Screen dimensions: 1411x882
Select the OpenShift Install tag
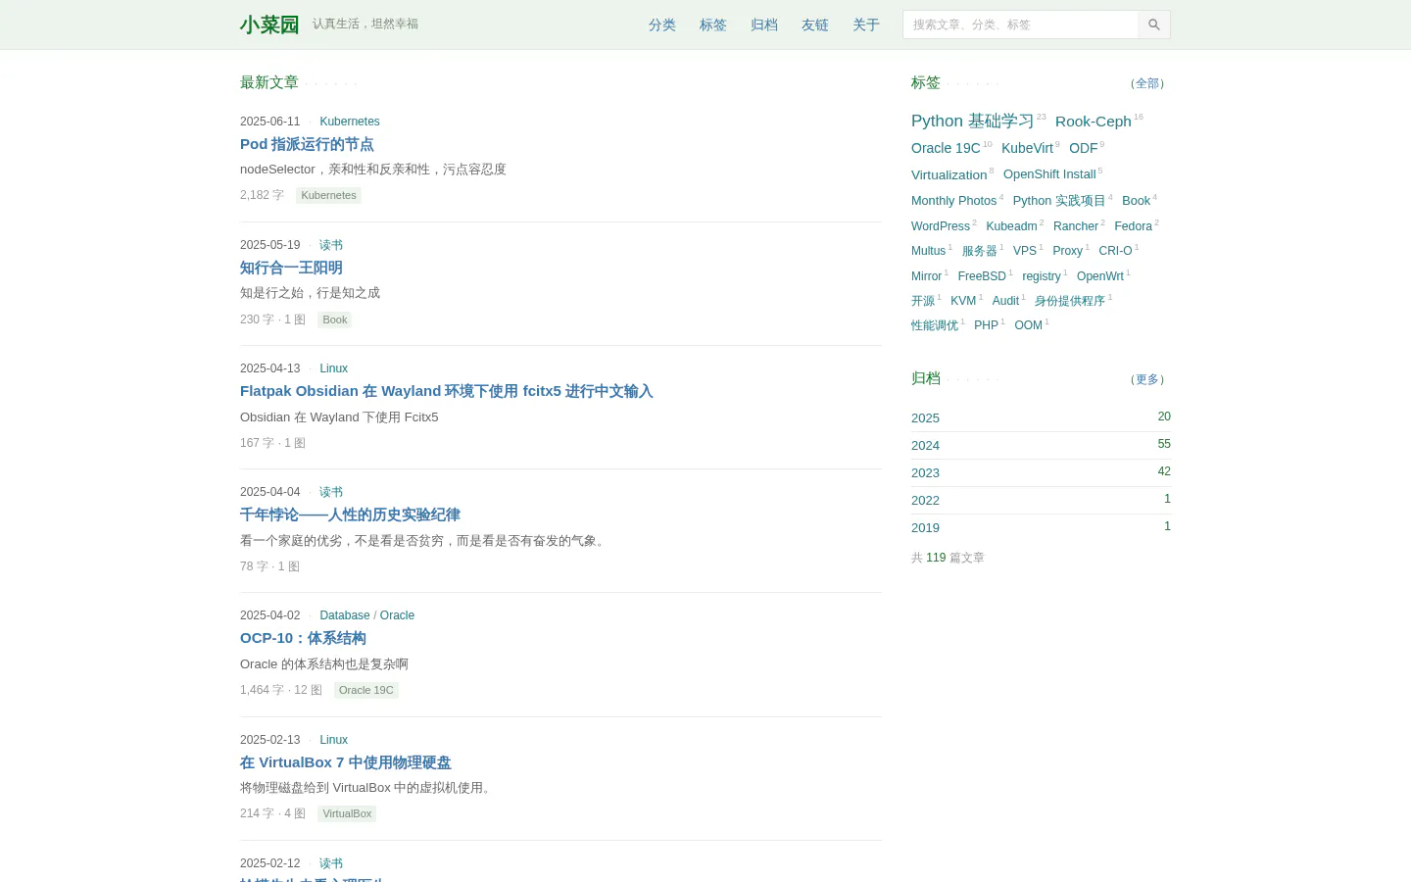[x=1049, y=174]
